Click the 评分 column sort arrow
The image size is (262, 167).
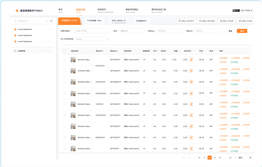pyautogui.click(x=158, y=51)
